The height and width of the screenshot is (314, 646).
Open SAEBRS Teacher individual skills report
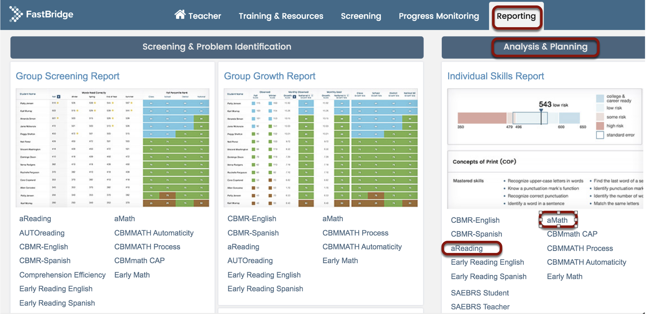tap(480, 307)
